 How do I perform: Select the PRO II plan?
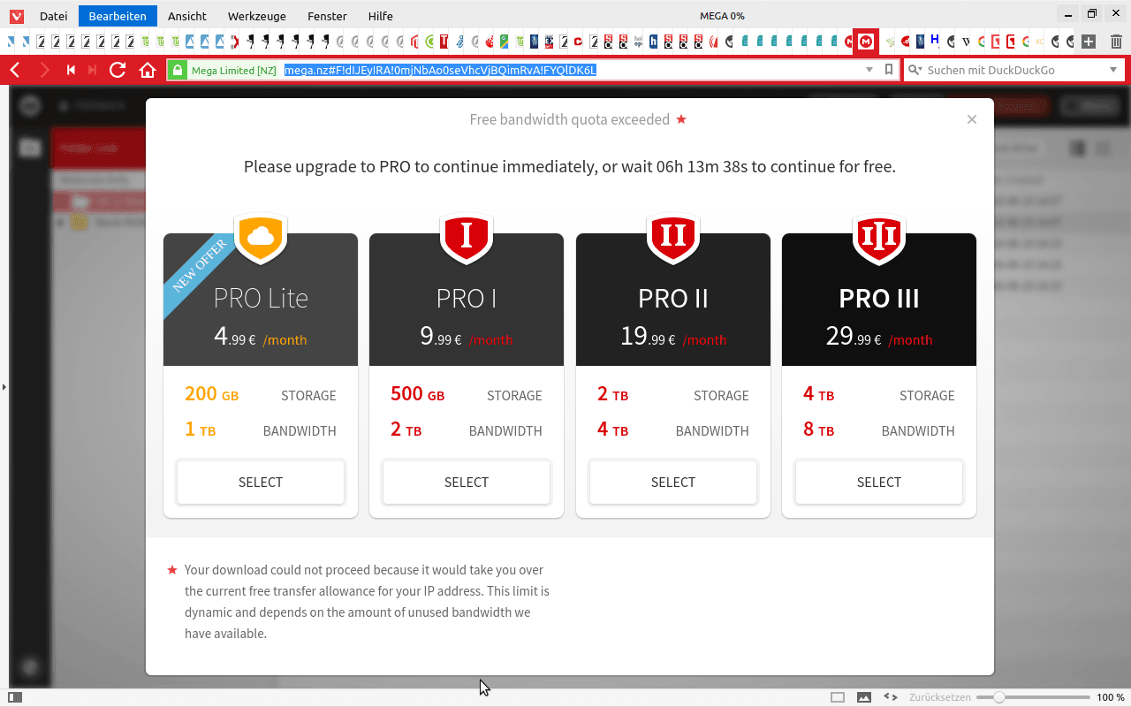coord(673,483)
